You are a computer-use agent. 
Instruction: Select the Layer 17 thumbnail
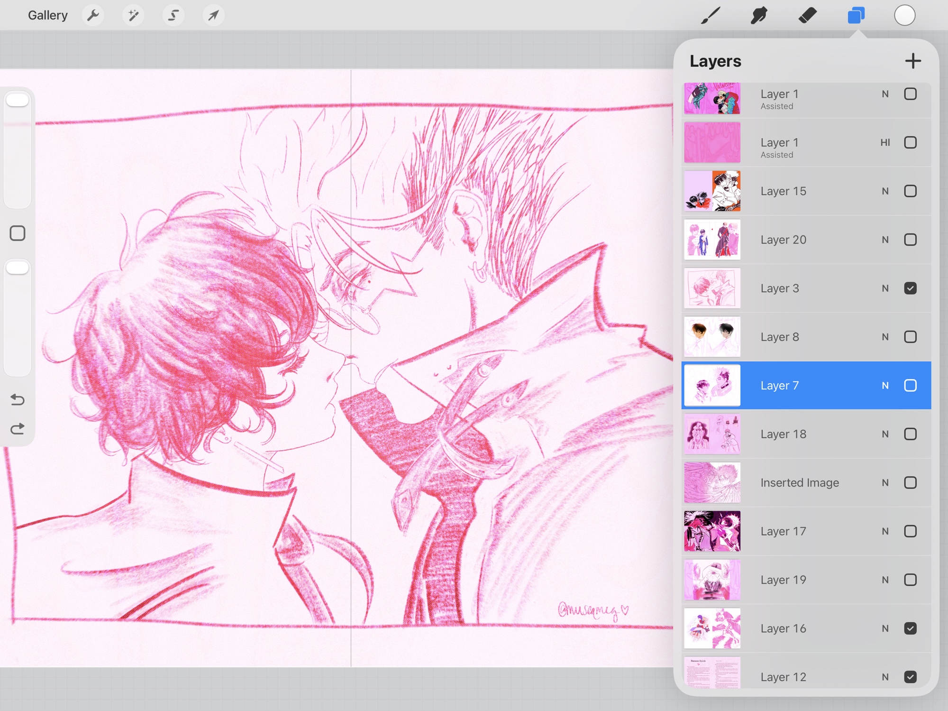pyautogui.click(x=712, y=531)
